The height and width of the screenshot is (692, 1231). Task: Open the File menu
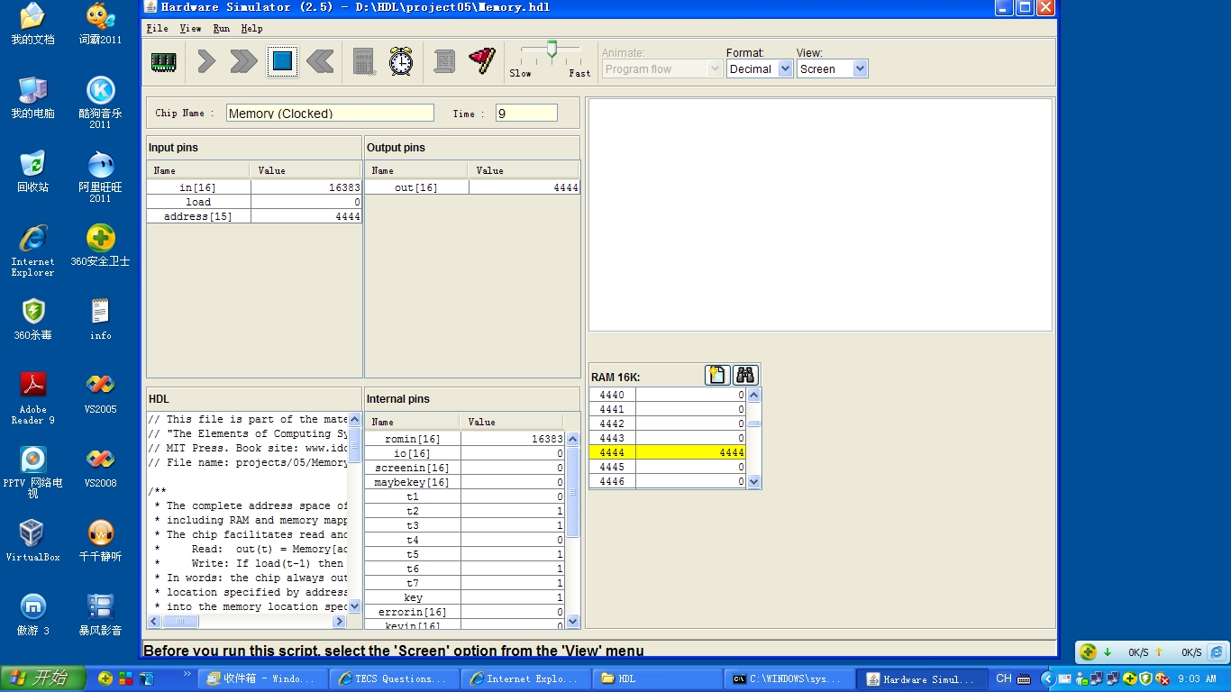point(157,29)
